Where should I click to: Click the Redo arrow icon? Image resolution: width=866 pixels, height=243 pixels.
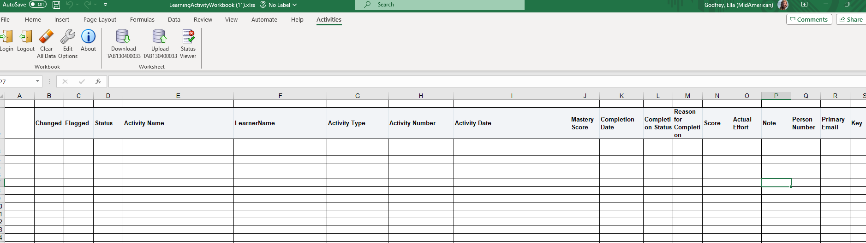click(x=88, y=5)
